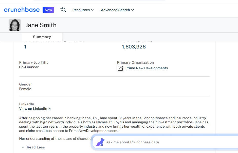Click the external link icon beside LinkedIn
Viewport: 238px width, 153px height.
point(49,109)
